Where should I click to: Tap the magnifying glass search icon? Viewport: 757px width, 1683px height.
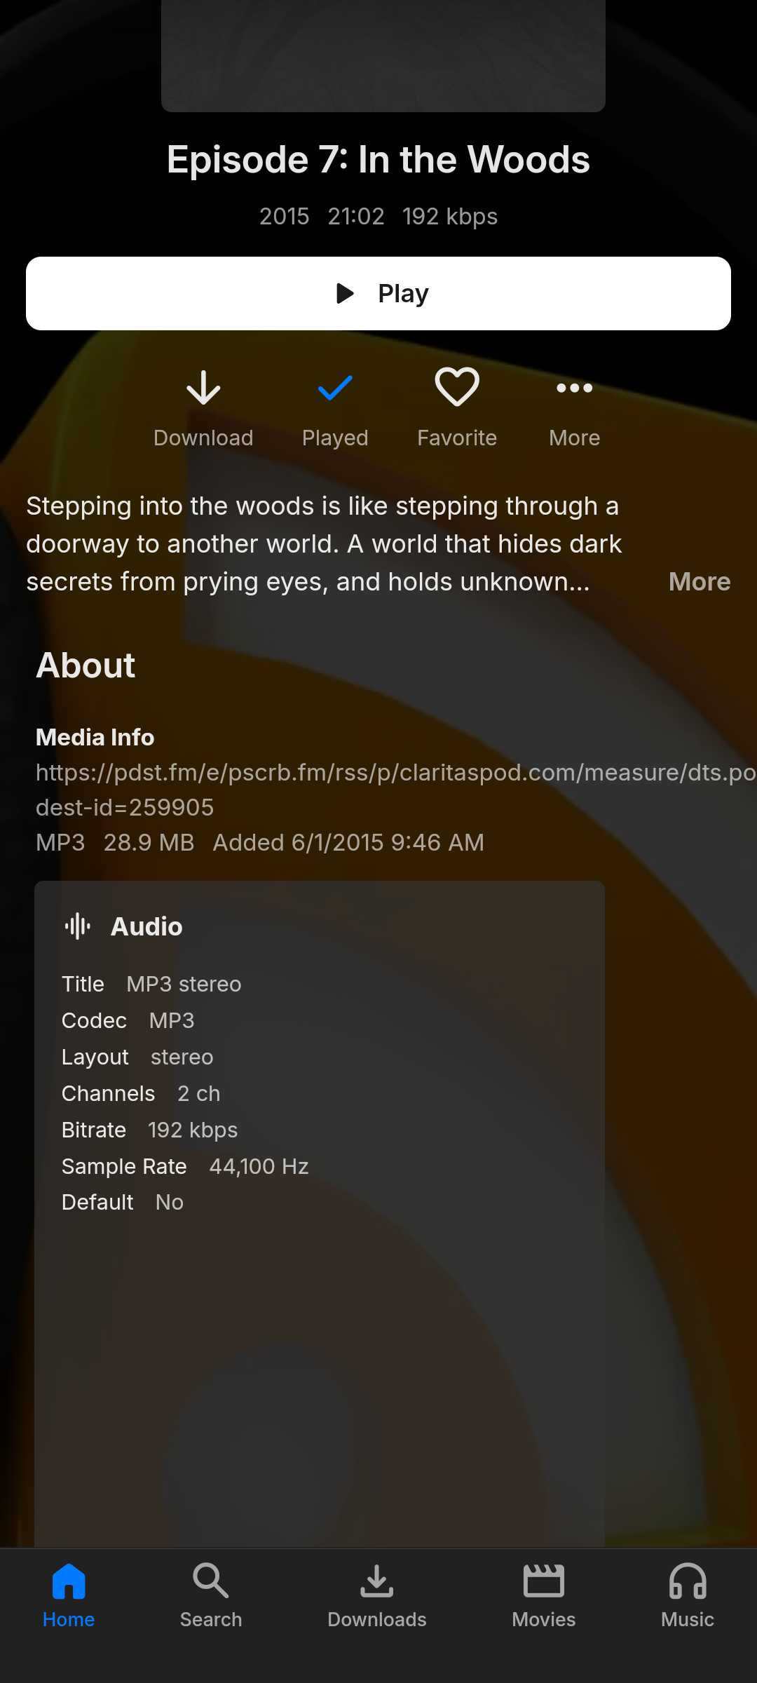click(x=211, y=1581)
